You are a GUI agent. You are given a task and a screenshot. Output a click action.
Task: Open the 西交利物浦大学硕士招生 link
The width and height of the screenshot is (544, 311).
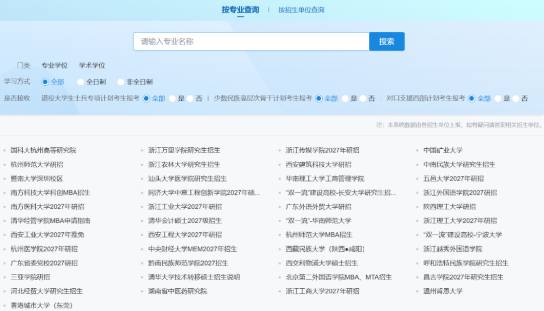click(x=321, y=263)
